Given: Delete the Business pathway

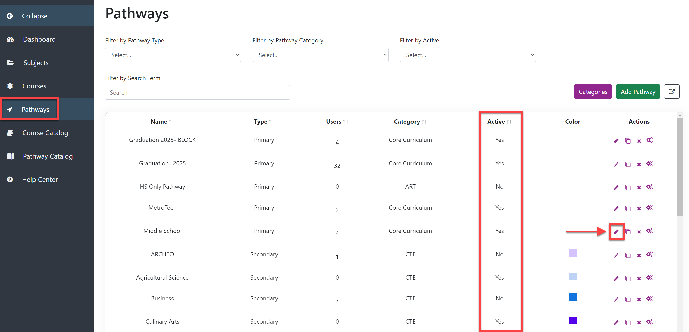Looking at the screenshot, I should [x=639, y=299].
